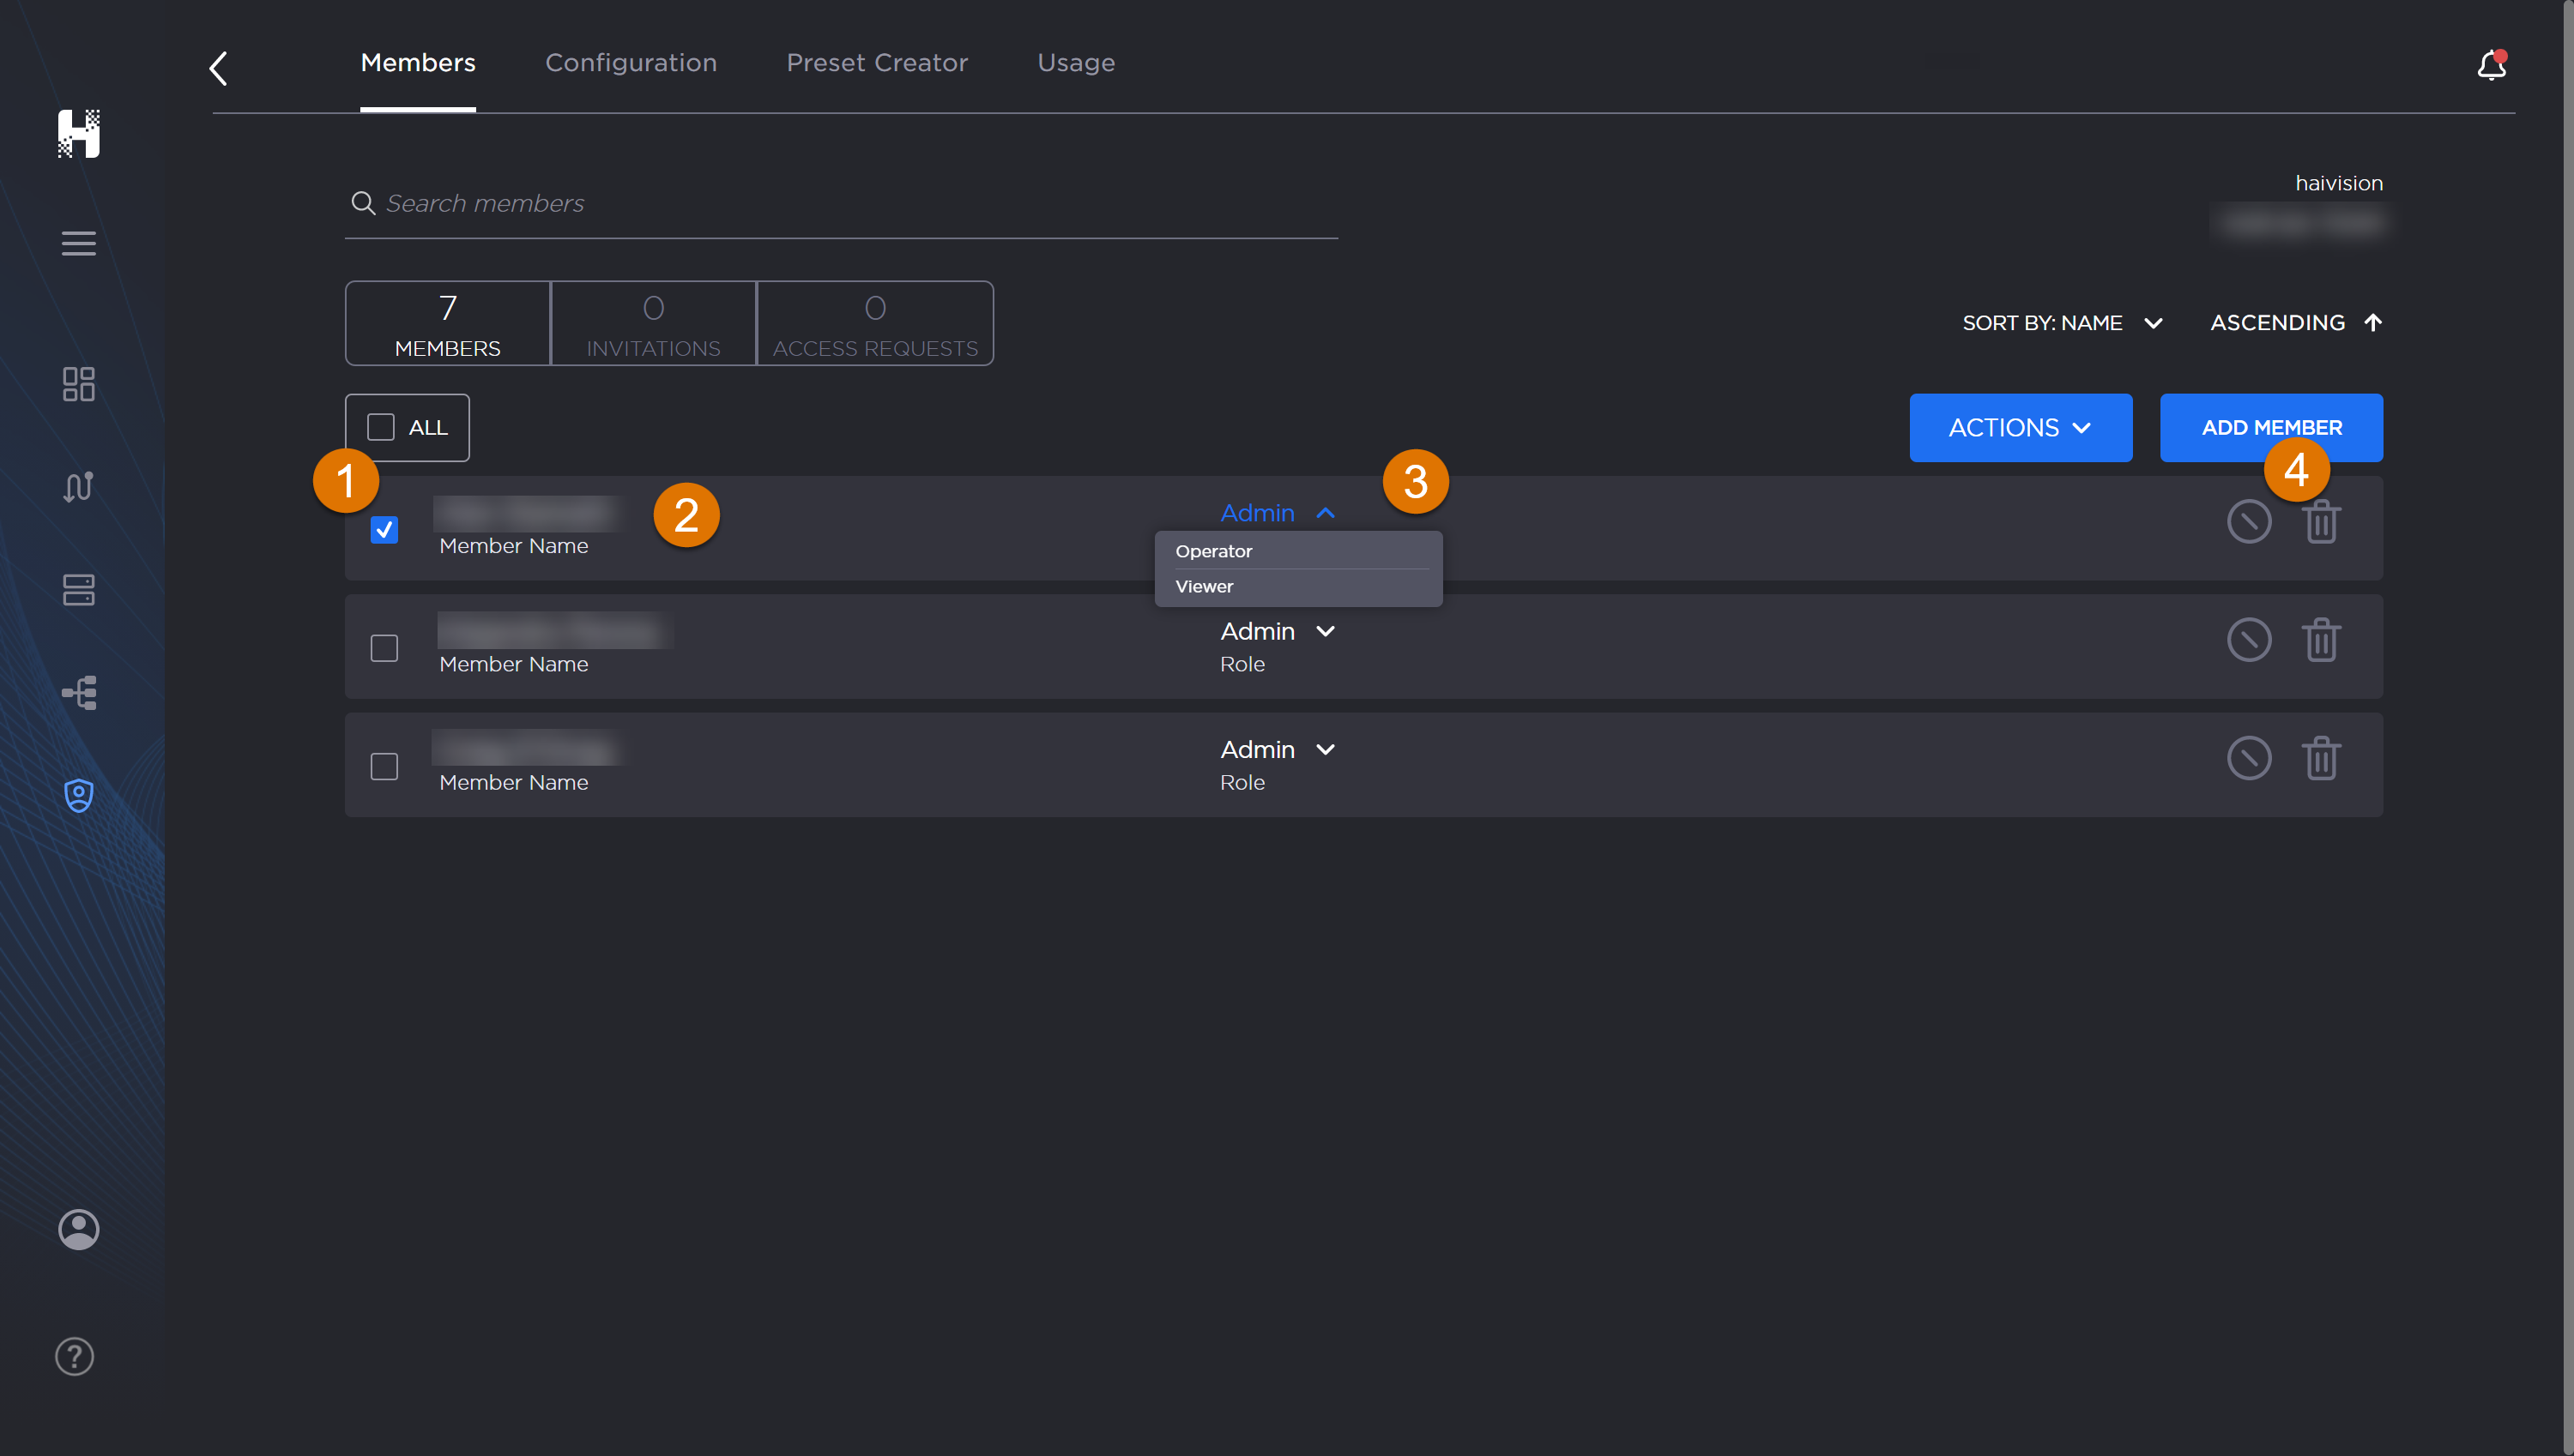Screen dimensions: 2574x1456
Task: Open the help question mark icon
Action: pyautogui.click(x=74, y=1356)
